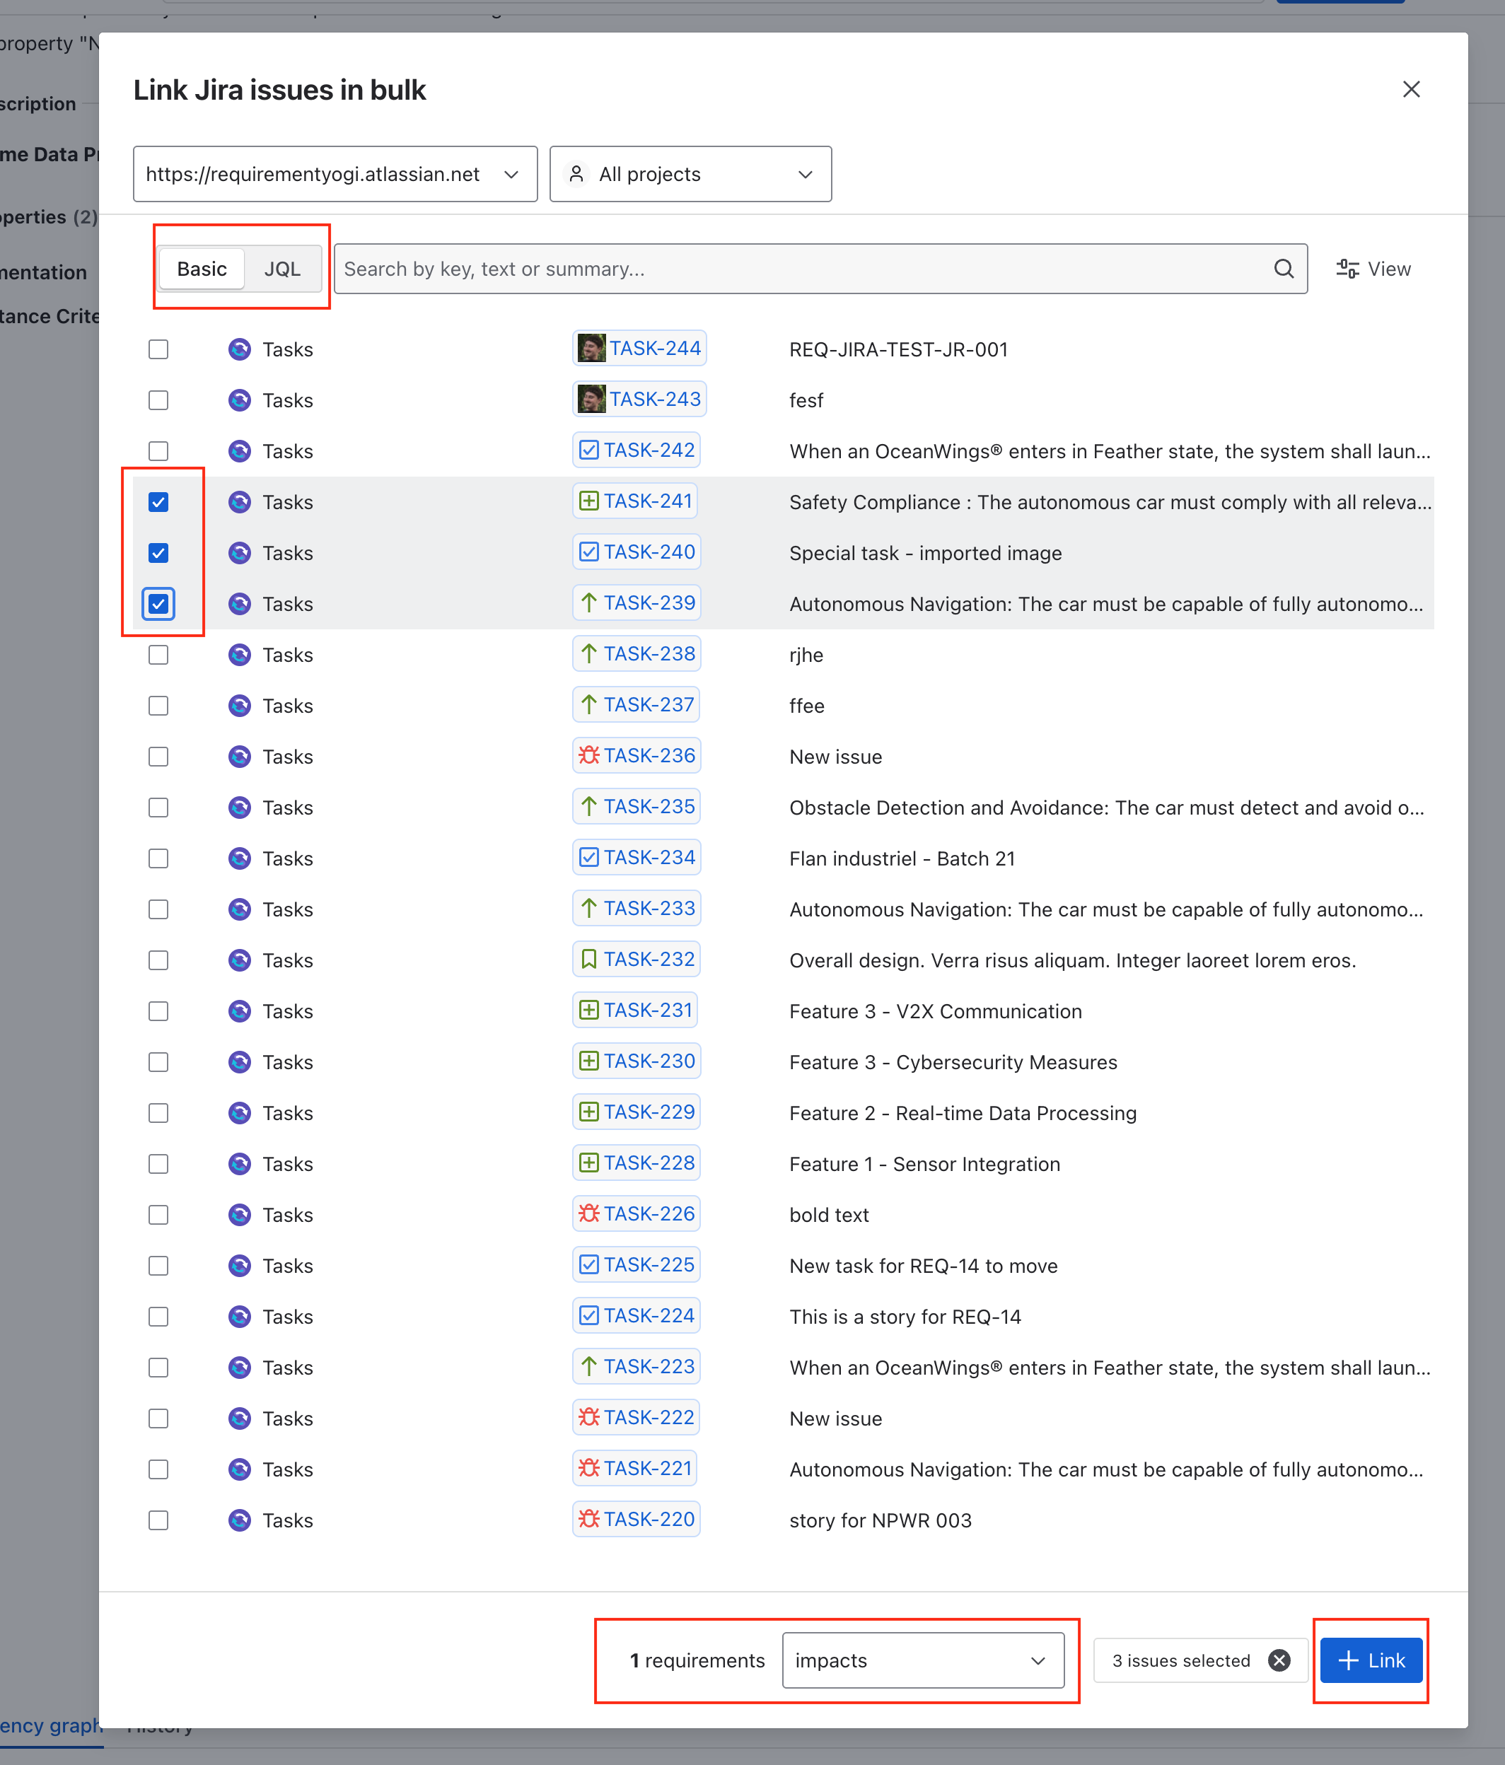
Task: Check the TASK-238 row checkbox
Action: point(158,655)
